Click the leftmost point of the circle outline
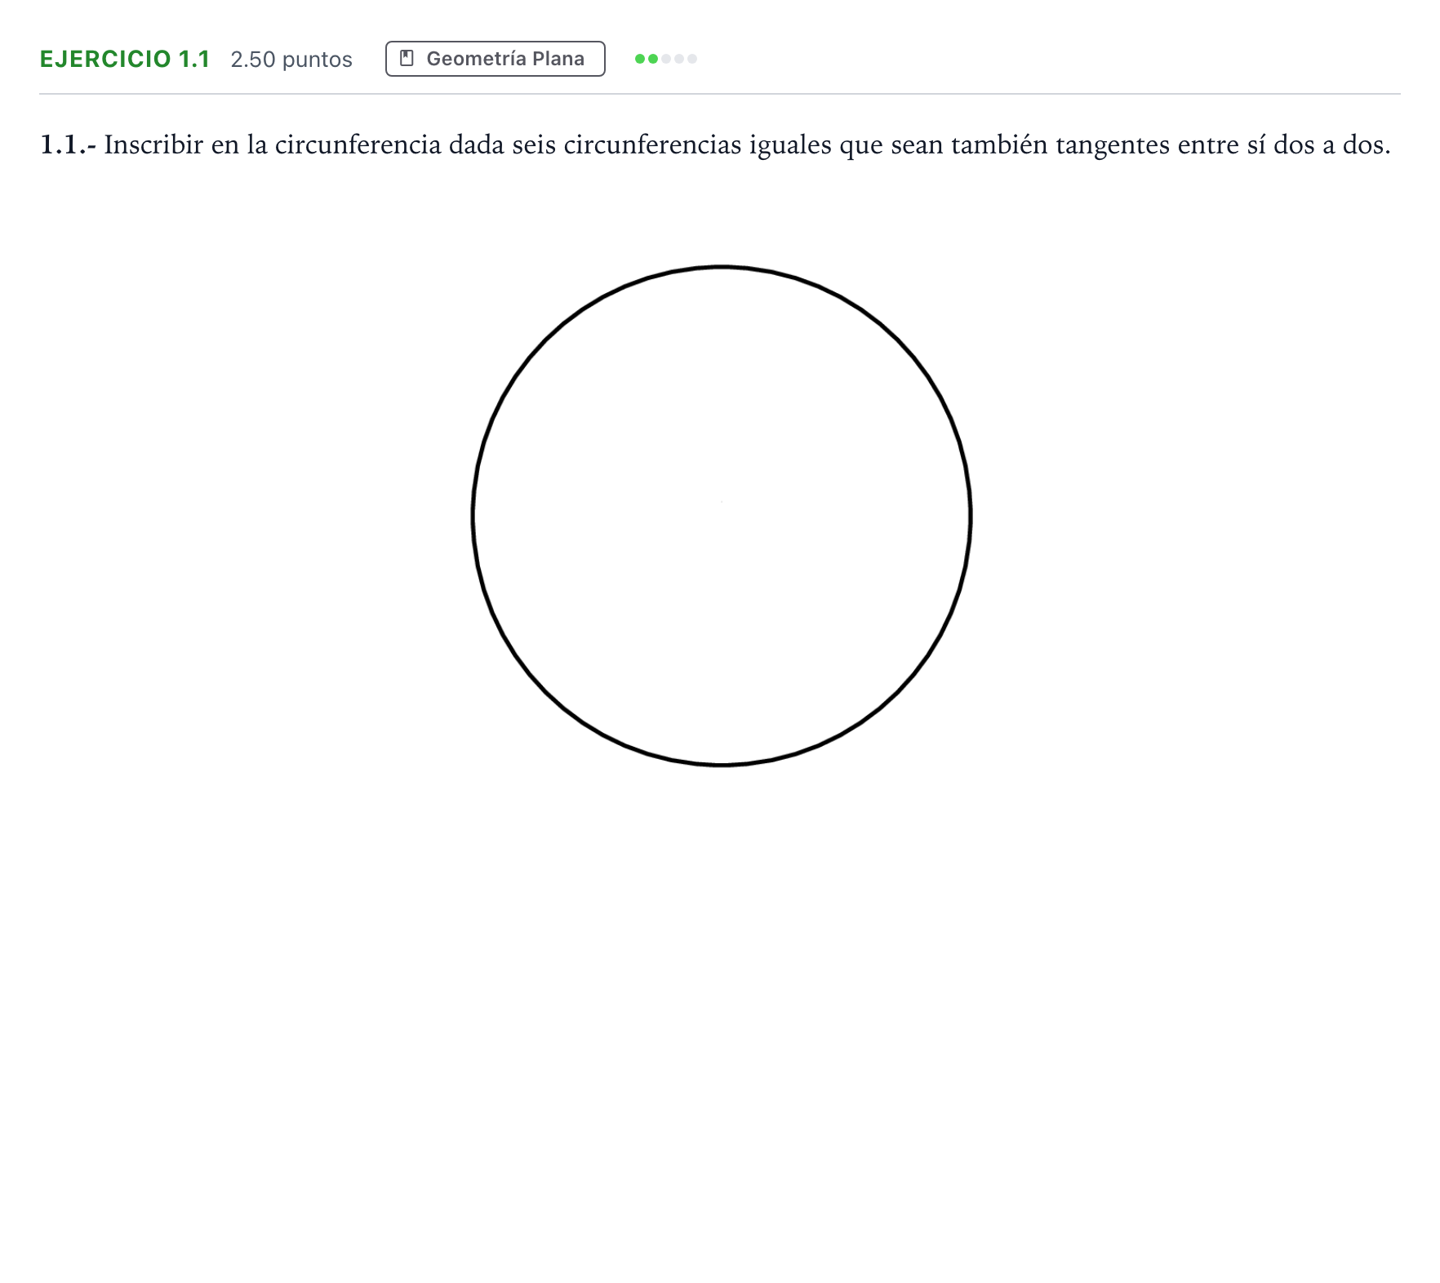This screenshot has height=1283, width=1440. [473, 516]
